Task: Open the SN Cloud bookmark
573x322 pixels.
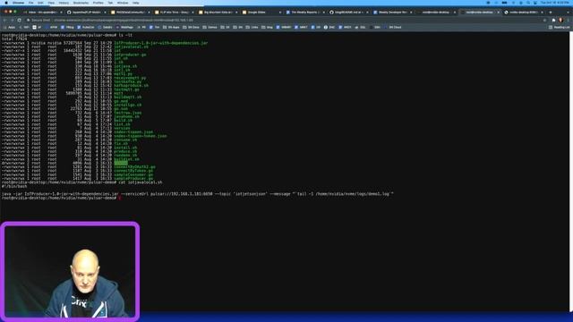Action: click(393, 27)
